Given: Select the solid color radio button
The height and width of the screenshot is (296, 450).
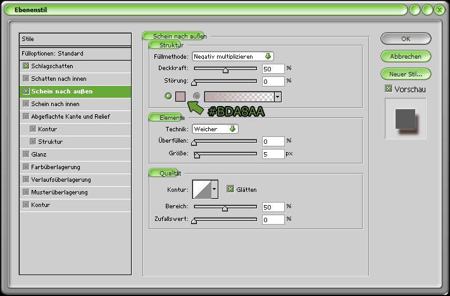Looking at the screenshot, I should coord(168,96).
